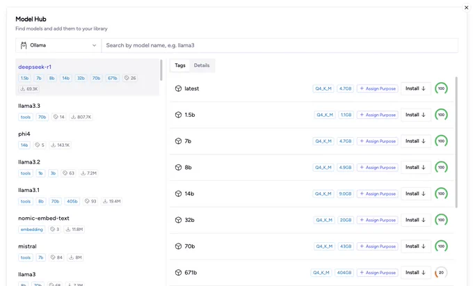Click the green 100 score ring for latest

[x=441, y=88]
